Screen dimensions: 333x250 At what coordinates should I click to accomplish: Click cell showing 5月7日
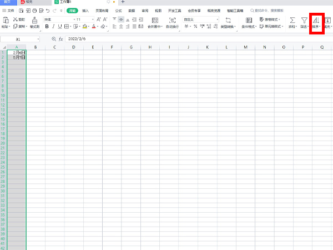click(17, 57)
